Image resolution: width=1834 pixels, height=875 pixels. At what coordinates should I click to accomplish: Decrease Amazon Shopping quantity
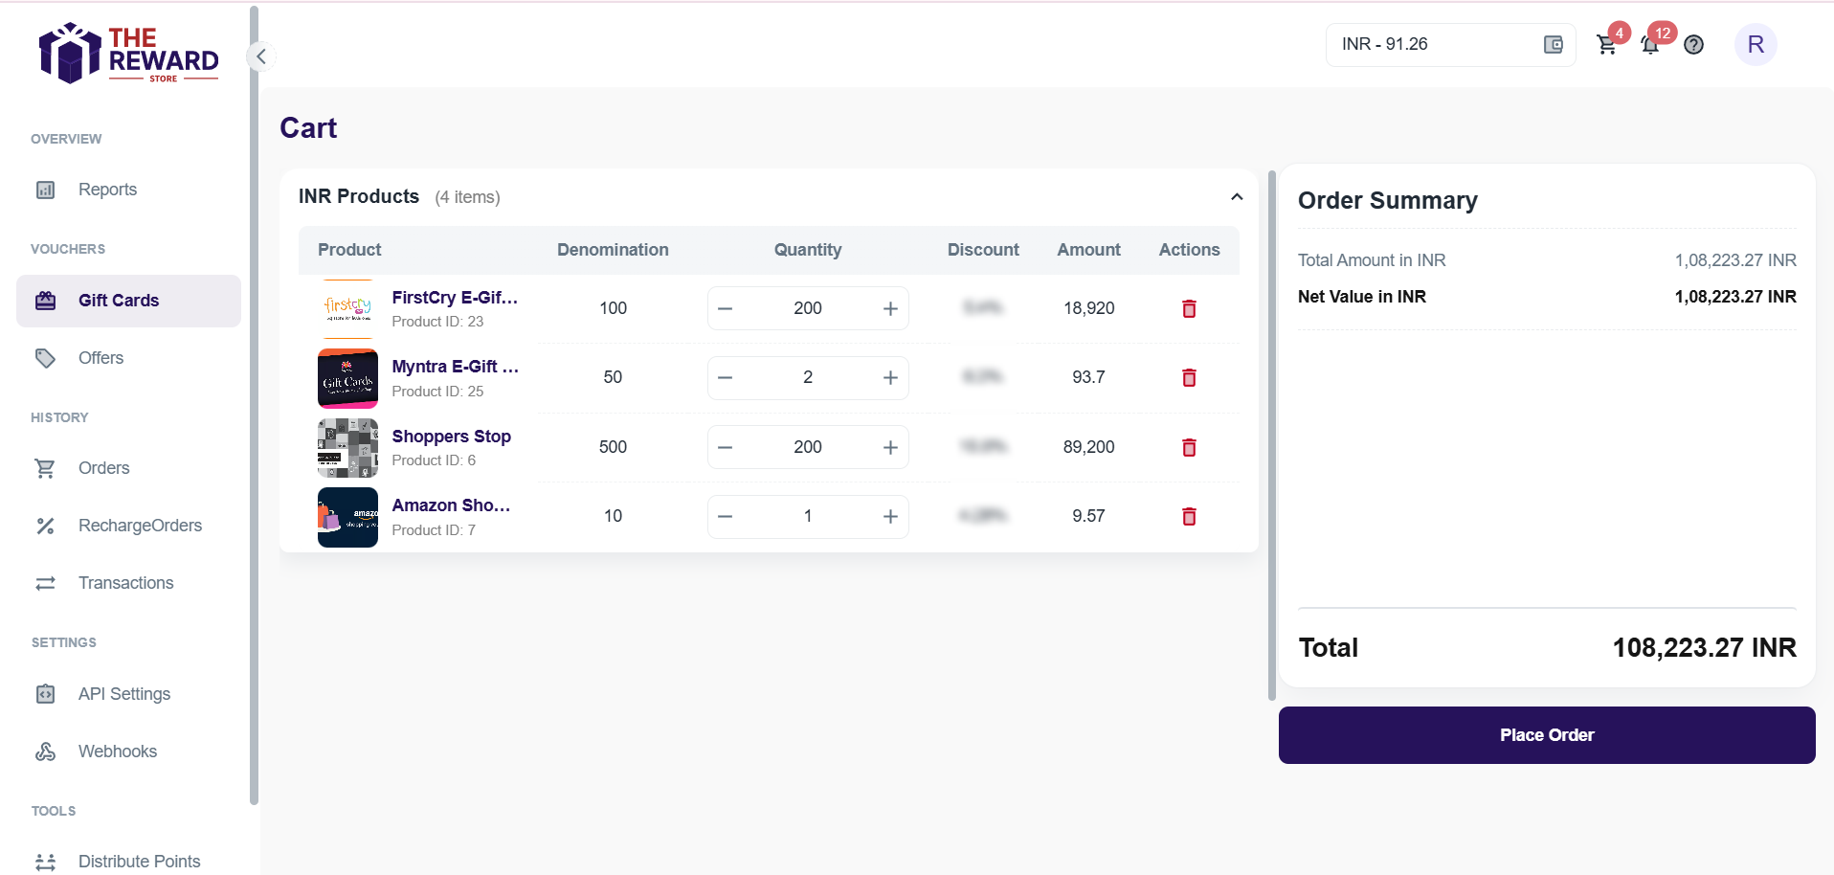pos(726,516)
